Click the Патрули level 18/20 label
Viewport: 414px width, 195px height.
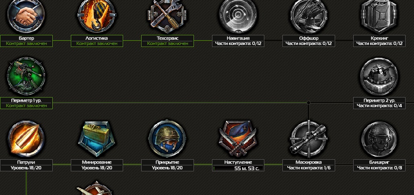[x=26, y=168]
